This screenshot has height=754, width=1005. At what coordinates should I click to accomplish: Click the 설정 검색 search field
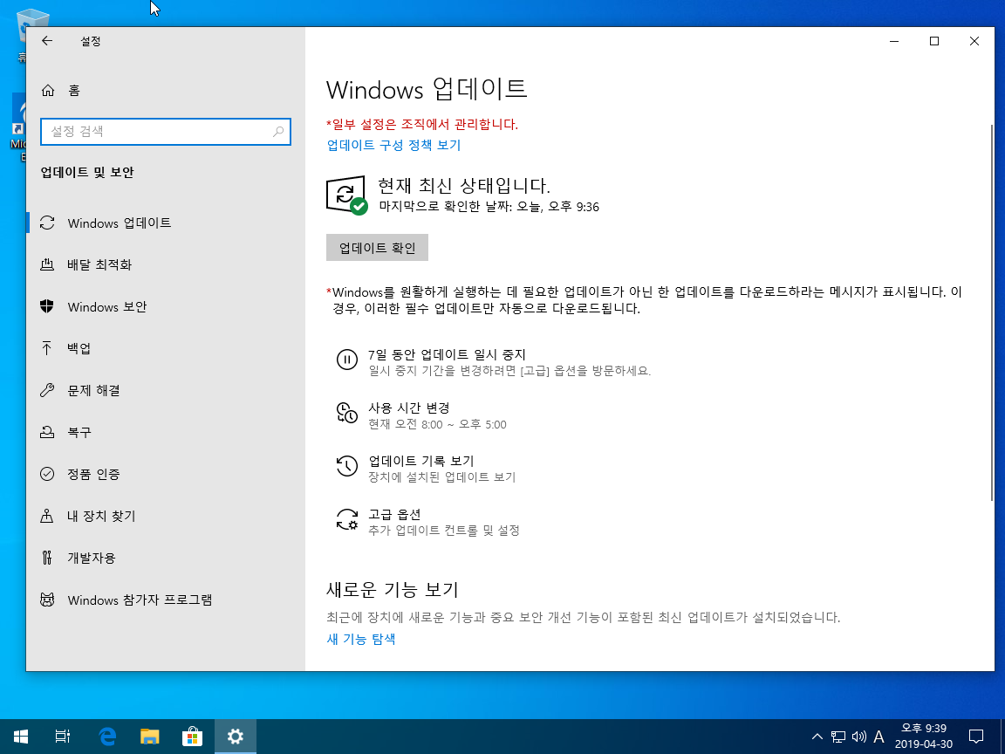tap(166, 132)
